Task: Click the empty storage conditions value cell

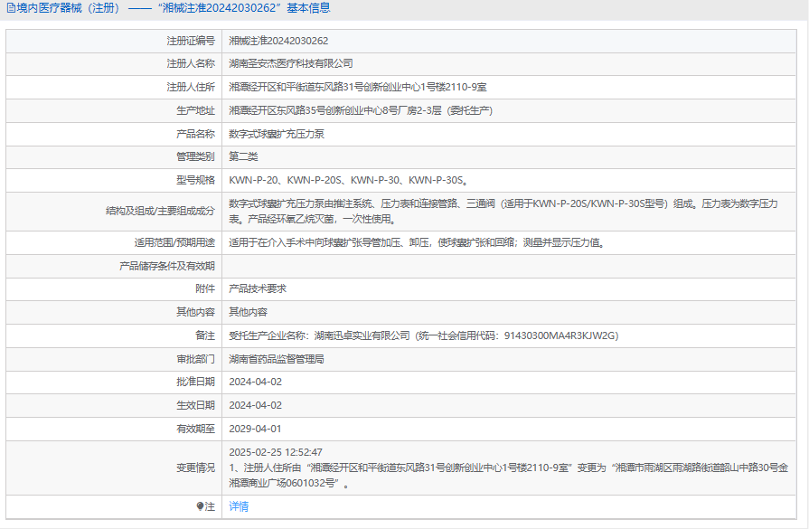Action: pos(509,266)
